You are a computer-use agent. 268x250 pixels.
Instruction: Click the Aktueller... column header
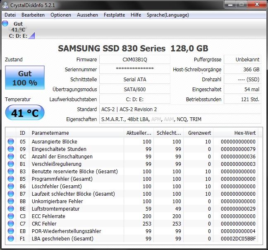pos(139,133)
